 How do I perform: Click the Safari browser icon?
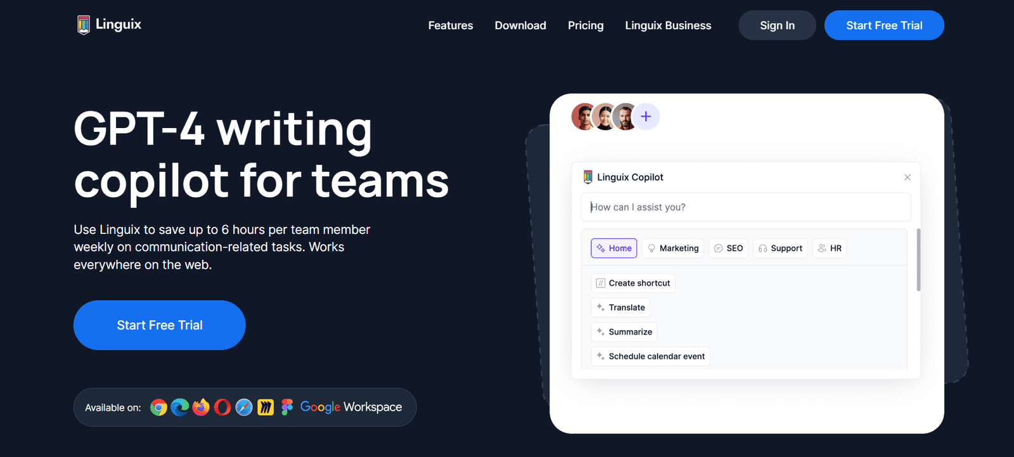244,407
